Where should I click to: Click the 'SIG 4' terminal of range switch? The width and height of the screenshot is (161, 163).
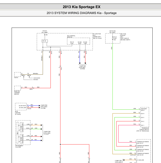(143, 114)
